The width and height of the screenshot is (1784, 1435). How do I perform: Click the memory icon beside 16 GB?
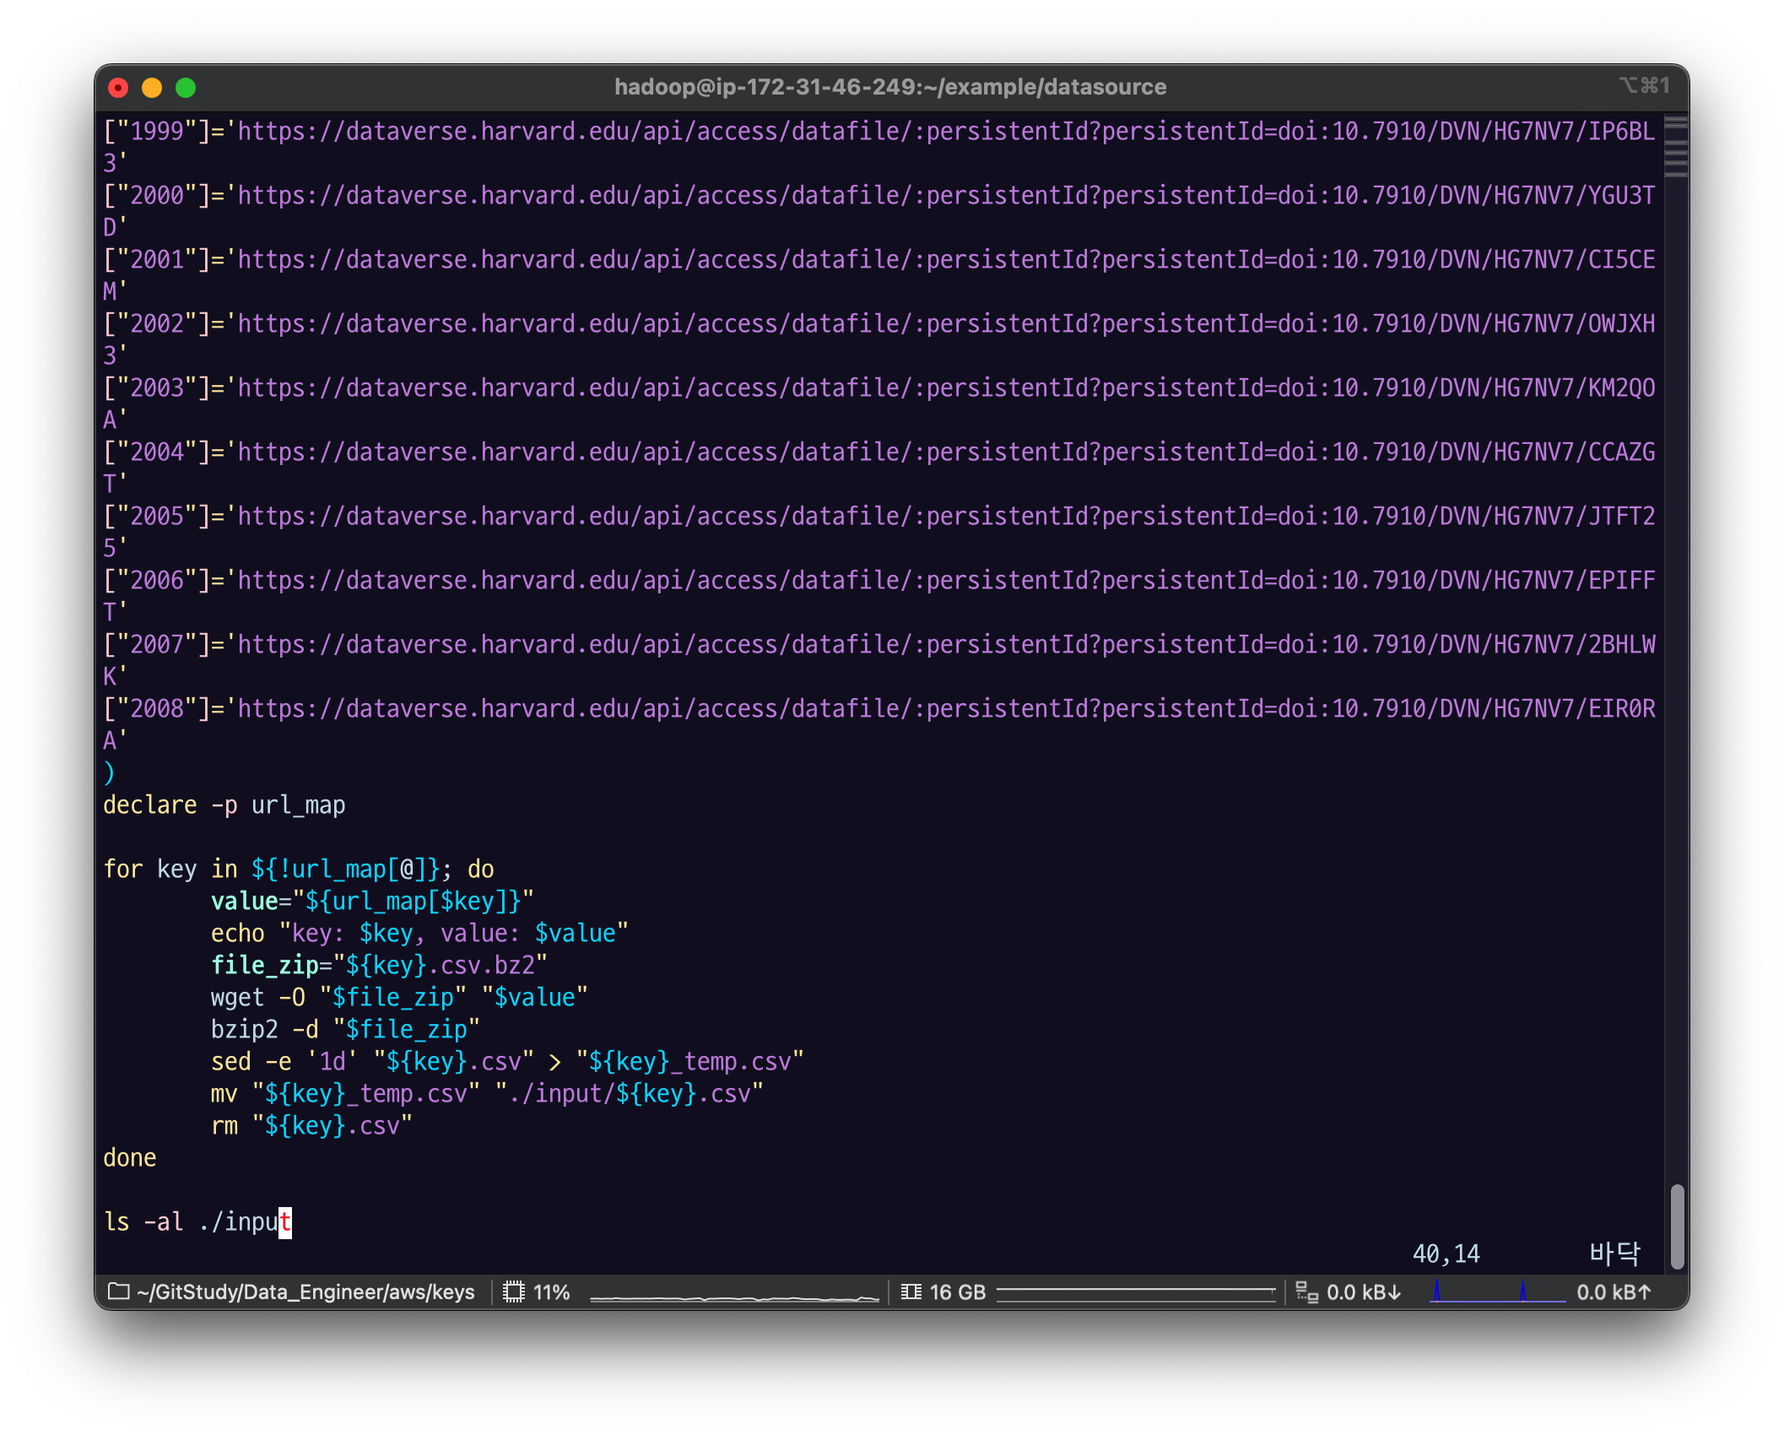[911, 1292]
